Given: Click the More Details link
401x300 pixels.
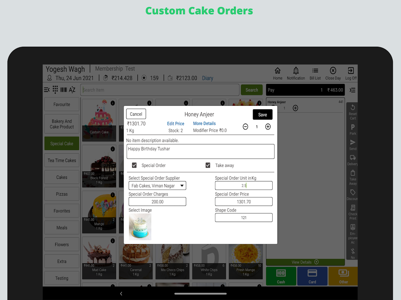Looking at the screenshot, I should 204,123.
